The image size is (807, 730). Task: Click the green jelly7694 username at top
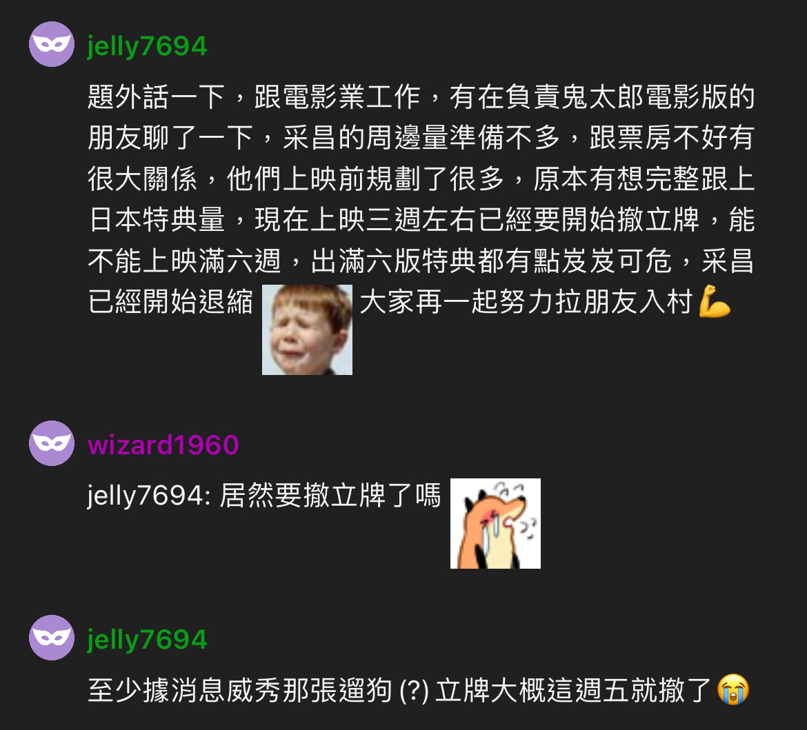coord(147,46)
